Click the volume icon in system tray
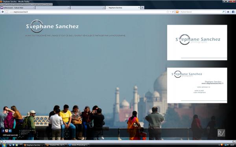This screenshot has width=236, height=147. click(228, 145)
